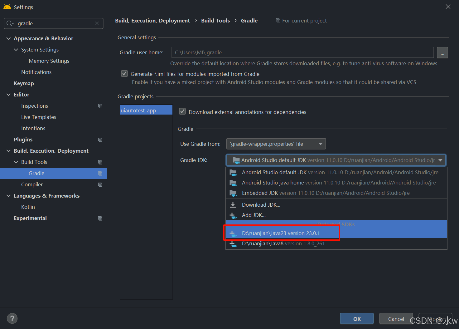The width and height of the screenshot is (459, 329).
Task: Click the settings search field
Action: point(53,23)
